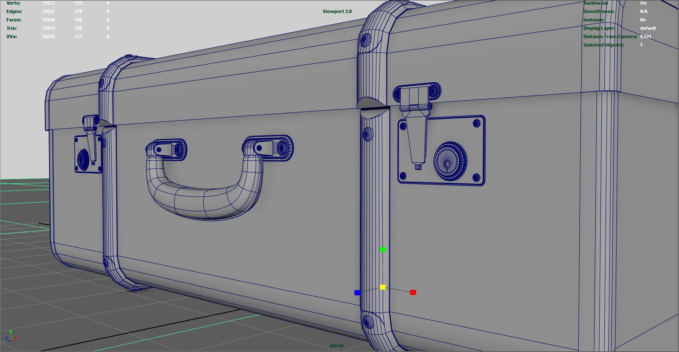Select the round lock dial on right latch plate
The image size is (679, 352).
click(x=450, y=161)
